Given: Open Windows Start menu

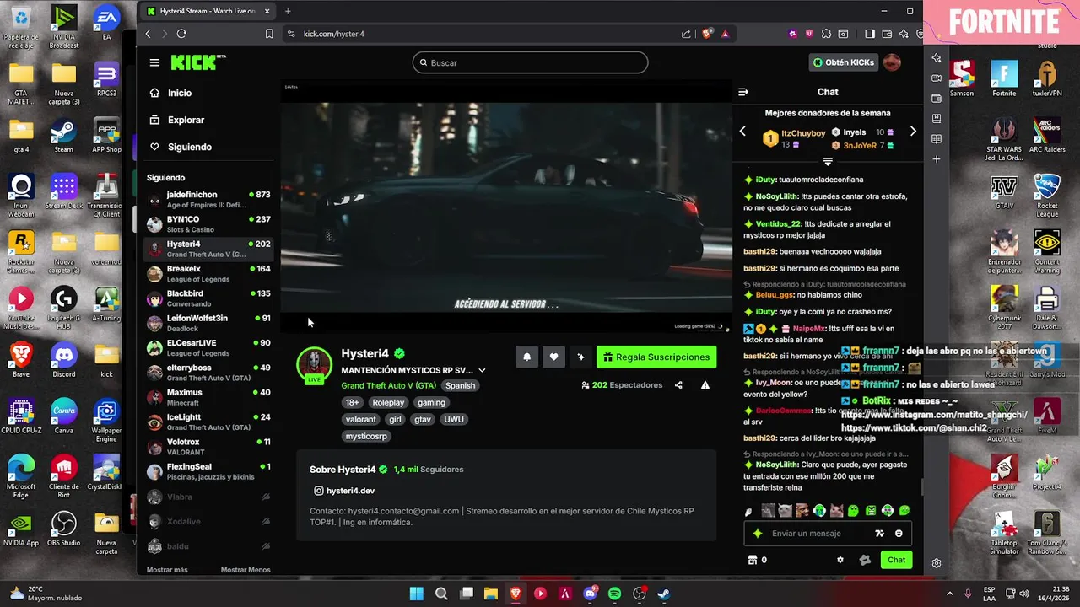Looking at the screenshot, I should (x=417, y=594).
